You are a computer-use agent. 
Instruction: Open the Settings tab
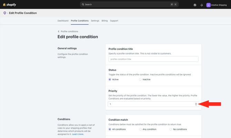pyautogui.click(x=95, y=21)
